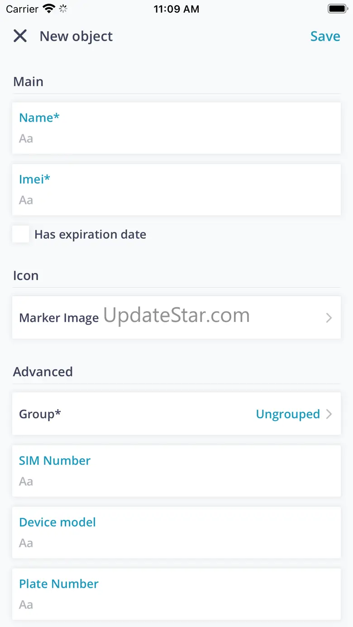Viewport: 353px width, 627px height.
Task: Tap the Carrier label in status bar
Action: [22, 9]
